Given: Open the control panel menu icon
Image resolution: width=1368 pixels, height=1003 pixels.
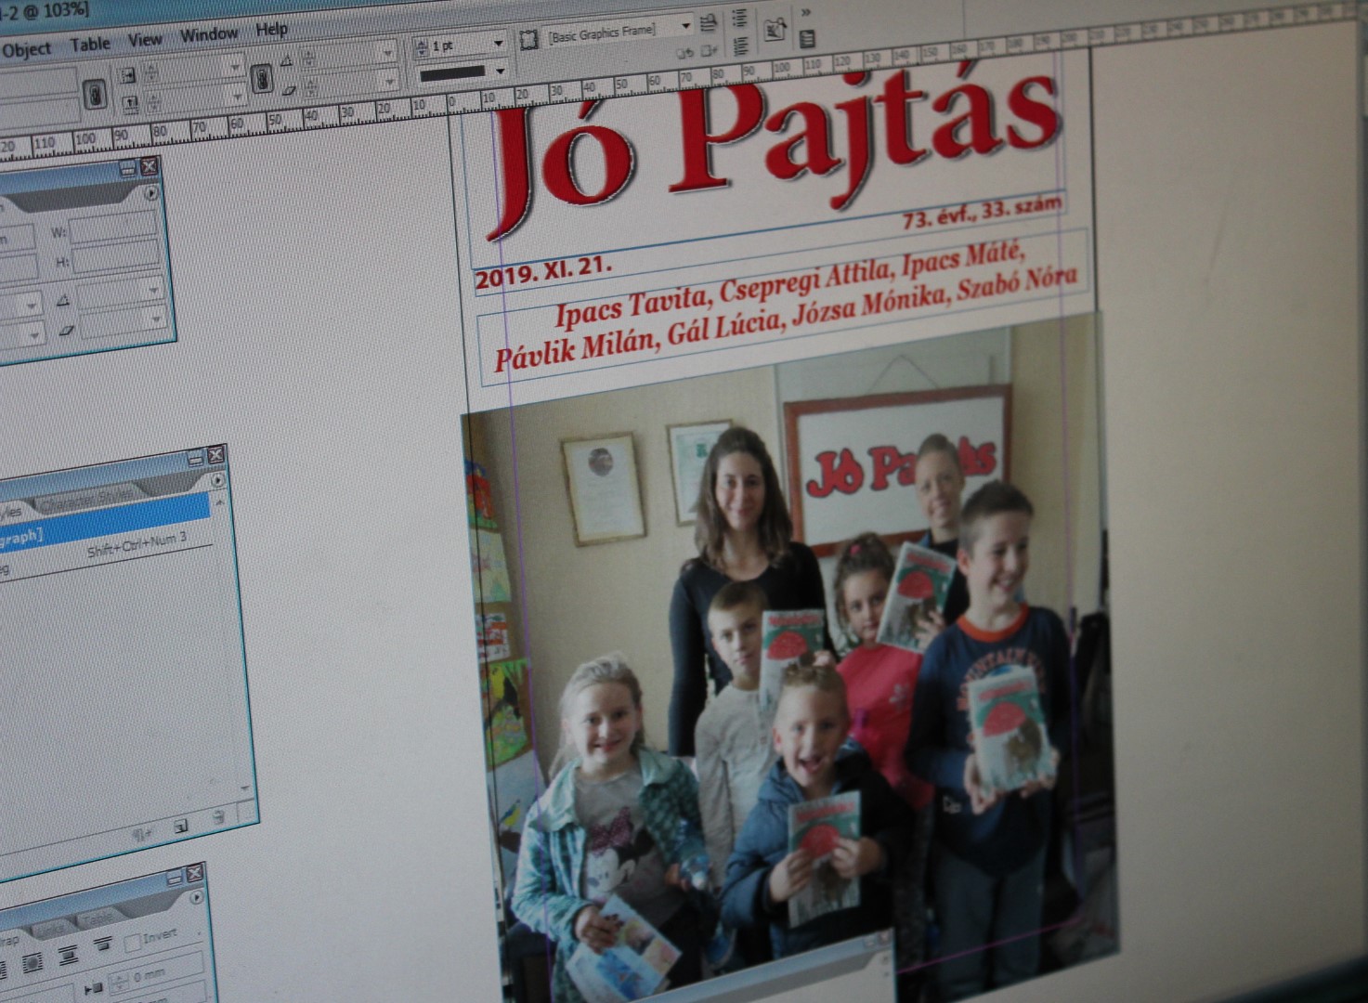Looking at the screenshot, I should [x=807, y=39].
